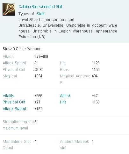This screenshot has height=154, width=129.
Task: Open the Catalina Ram winners of Staff link
Action: 40,7
